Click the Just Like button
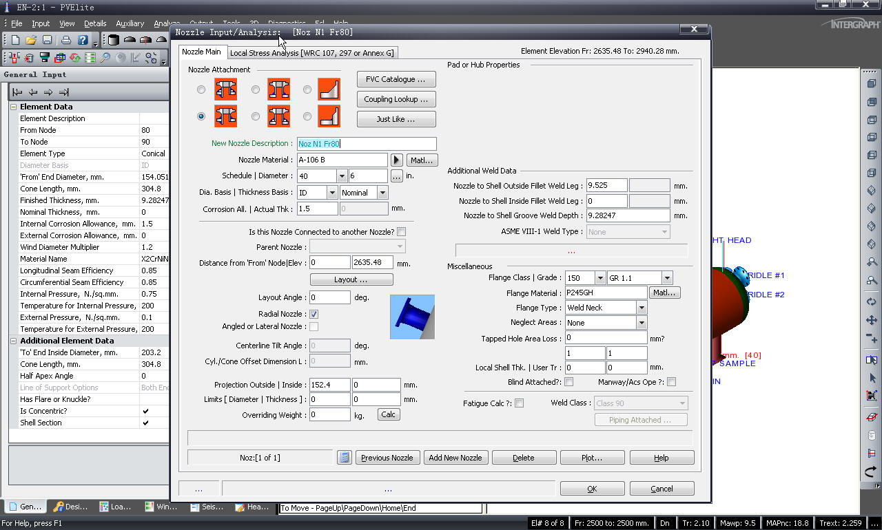The image size is (882, 530). (396, 119)
